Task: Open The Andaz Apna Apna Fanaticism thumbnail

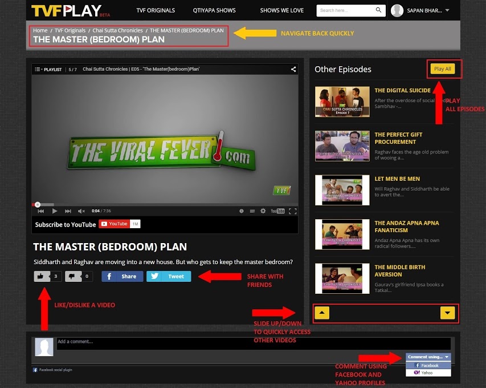Action: pos(342,235)
